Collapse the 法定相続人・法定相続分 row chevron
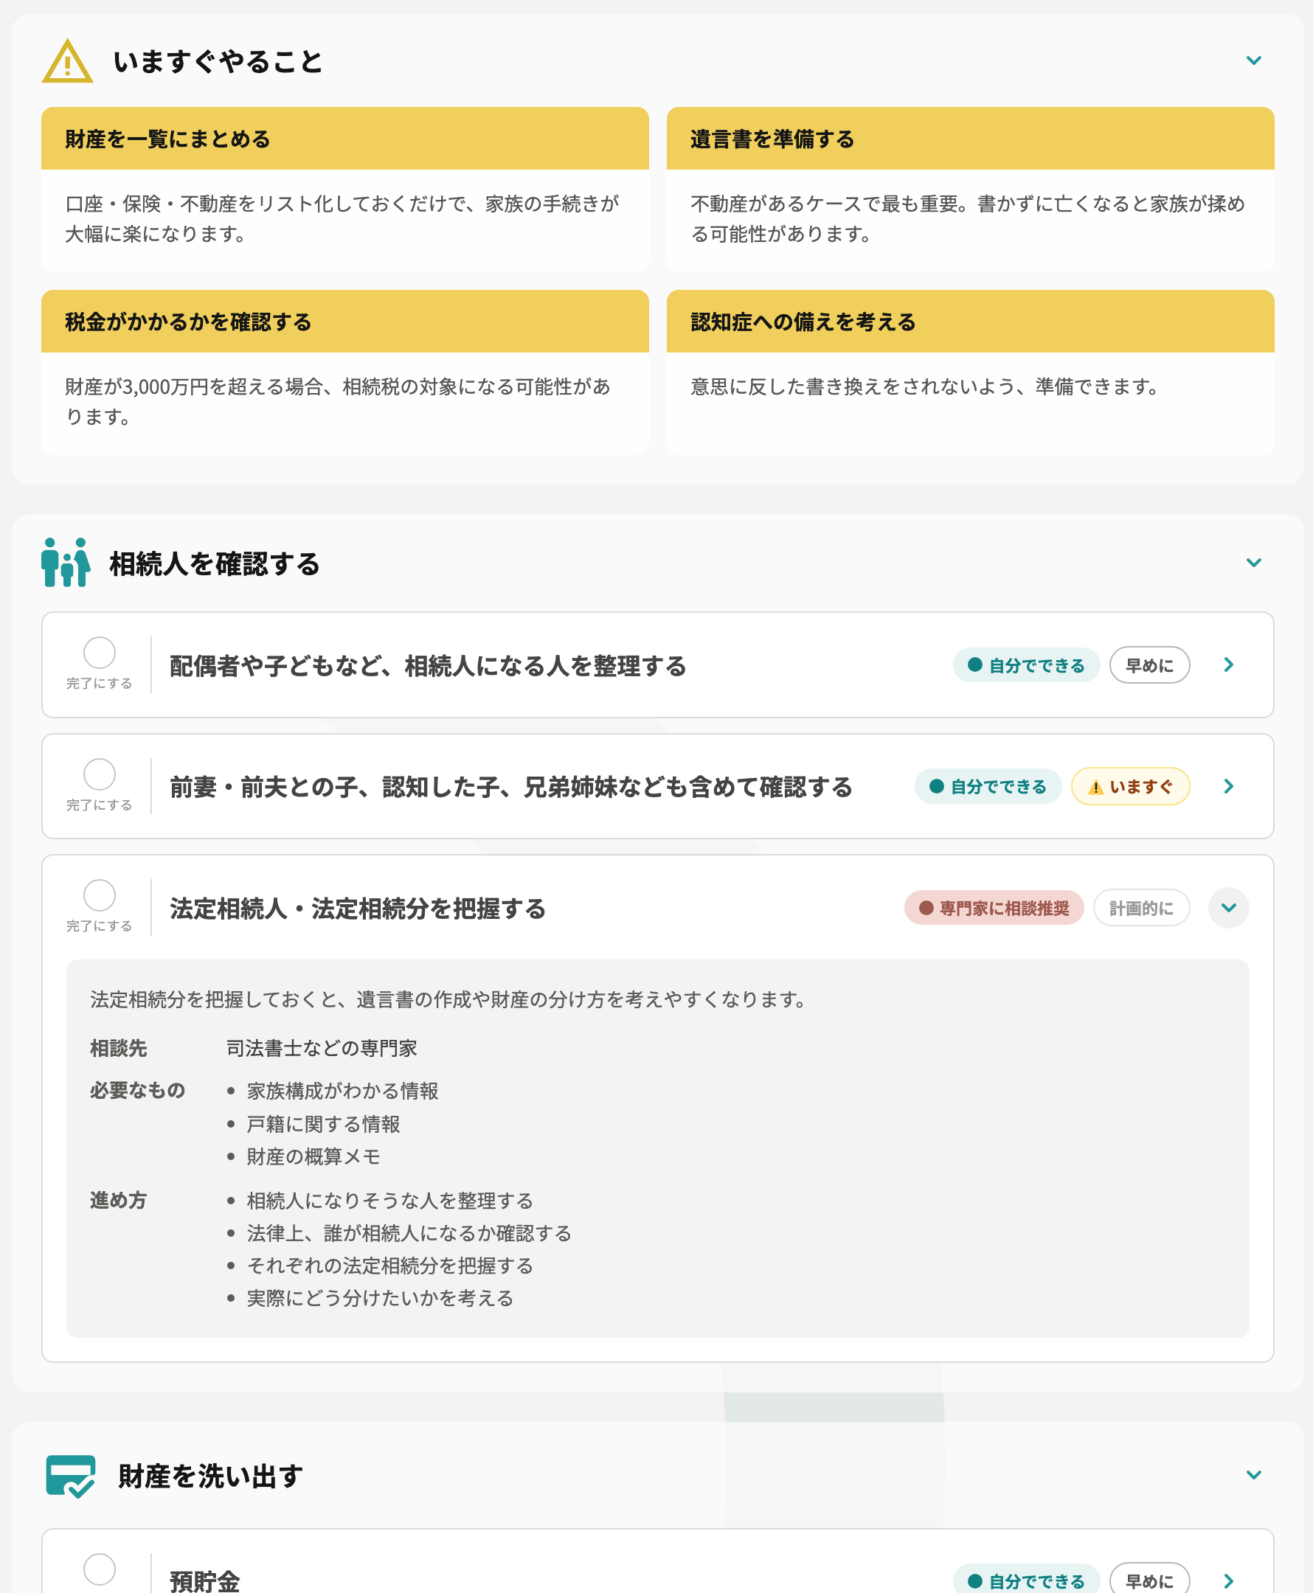Image resolution: width=1313 pixels, height=1593 pixels. (x=1228, y=907)
